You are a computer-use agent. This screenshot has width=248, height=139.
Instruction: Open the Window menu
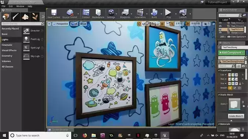tap(20, 6)
